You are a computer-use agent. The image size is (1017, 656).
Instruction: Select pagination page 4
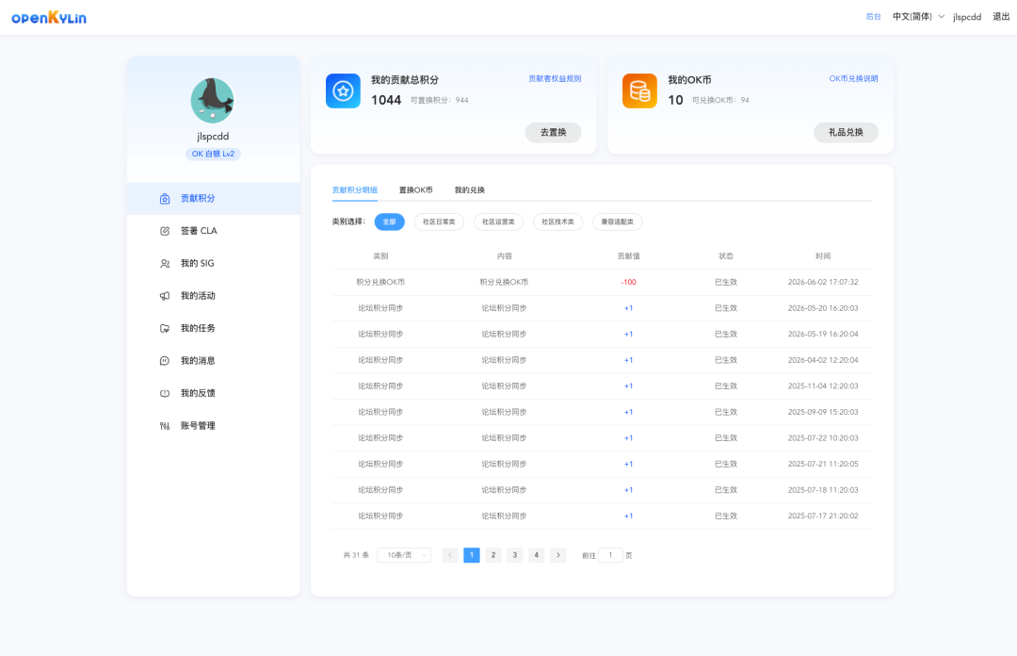click(537, 555)
